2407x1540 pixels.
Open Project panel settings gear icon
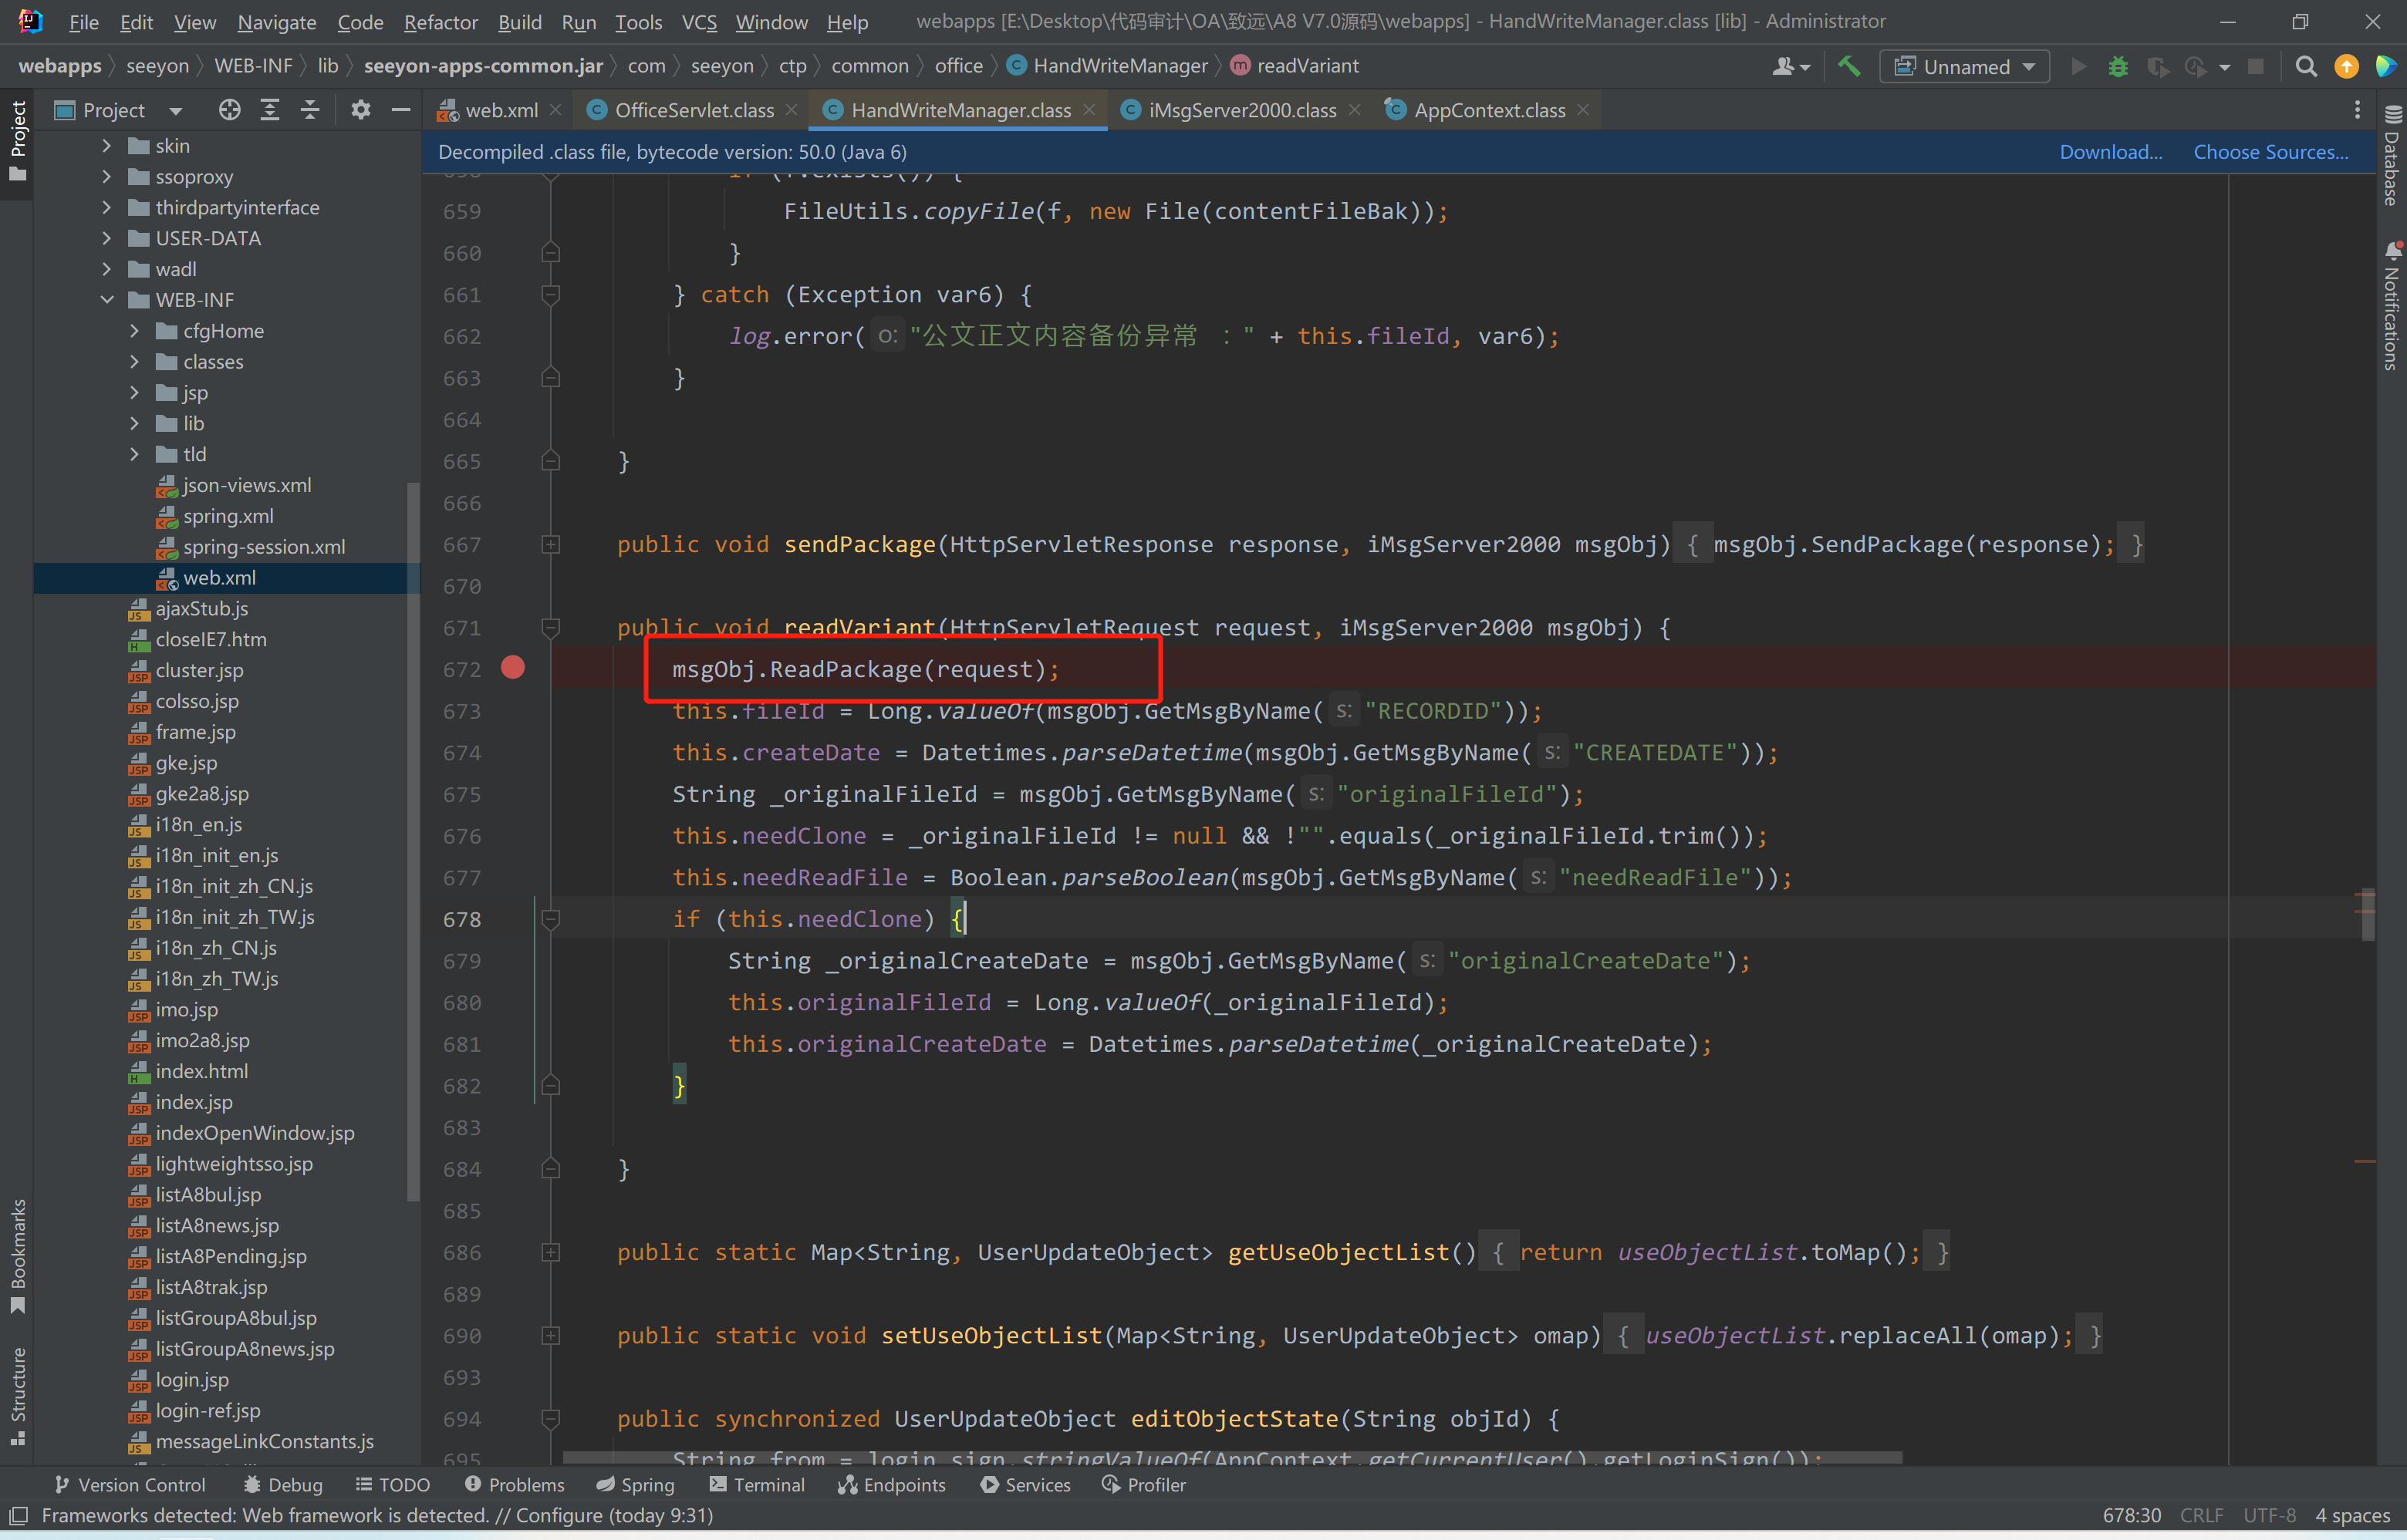pyautogui.click(x=360, y=110)
